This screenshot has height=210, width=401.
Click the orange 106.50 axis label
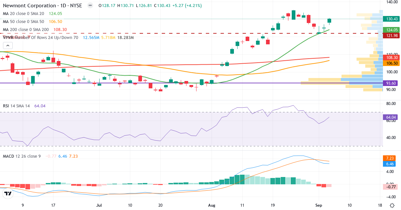(x=391, y=63)
